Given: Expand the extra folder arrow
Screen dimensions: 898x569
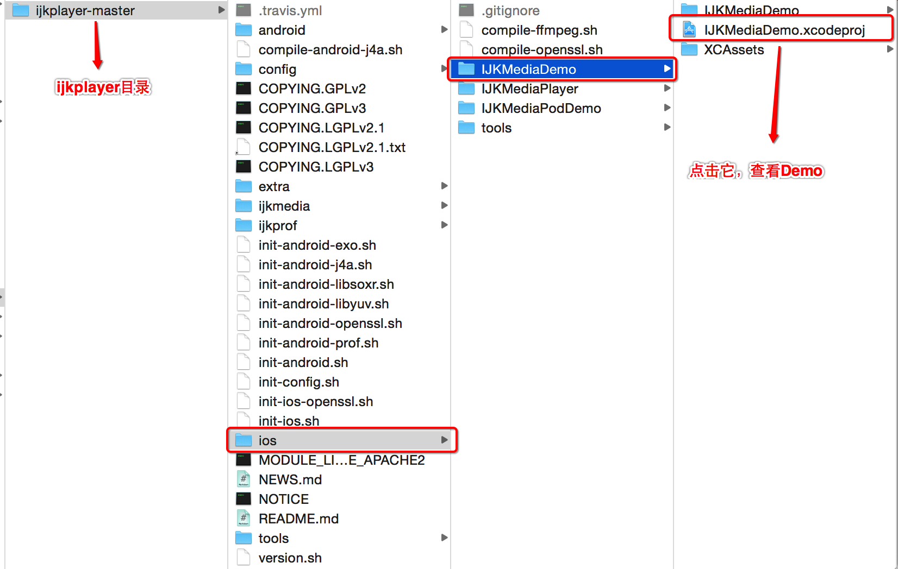Looking at the screenshot, I should click(444, 186).
